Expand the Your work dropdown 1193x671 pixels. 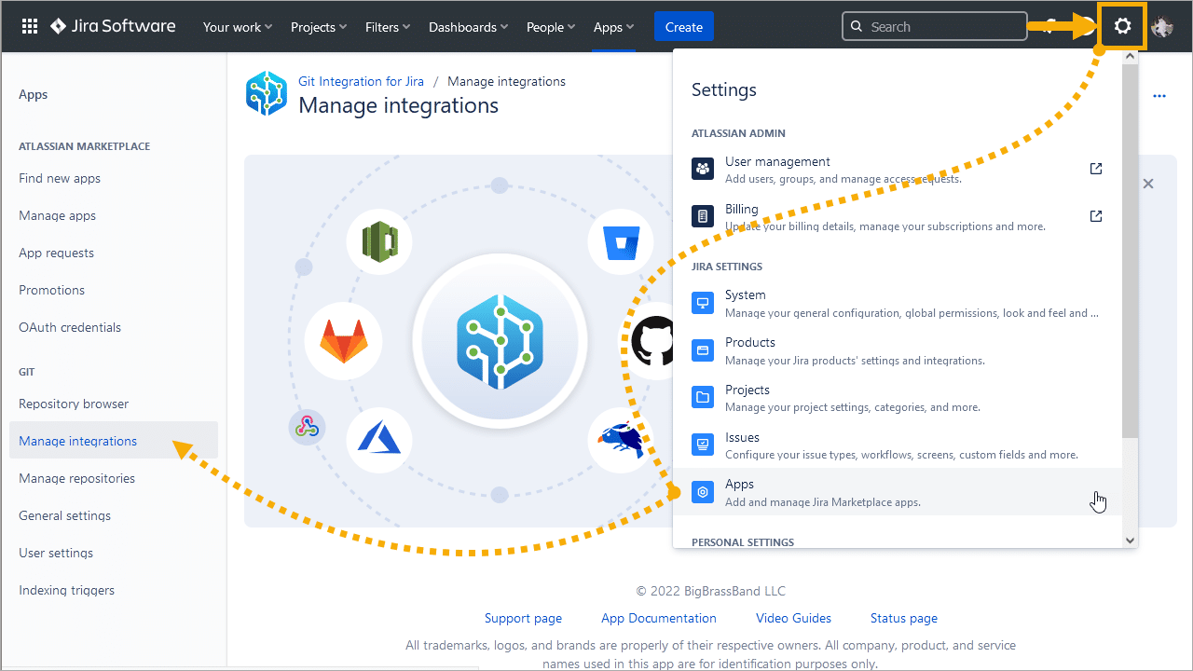coord(238,27)
